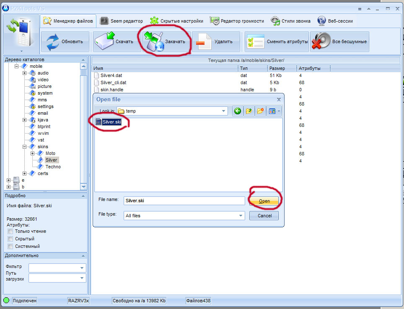
Task: Open the Путь загрузки dropdown
Action: click(82, 278)
